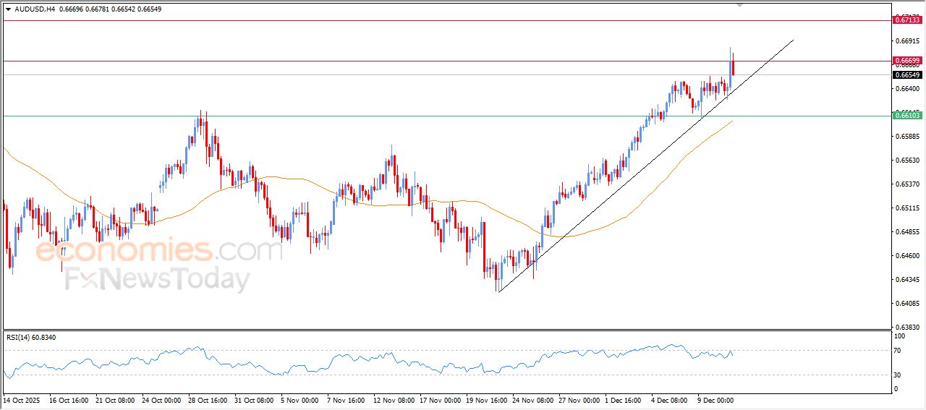Image resolution: width=926 pixels, height=410 pixels.
Task: Click the 9 Dec 00:00 date label
Action: pos(715,399)
